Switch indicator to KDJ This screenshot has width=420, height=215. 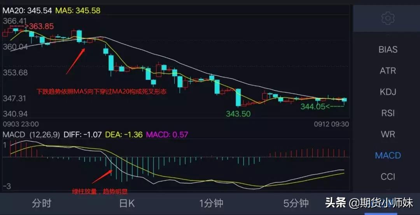388,92
